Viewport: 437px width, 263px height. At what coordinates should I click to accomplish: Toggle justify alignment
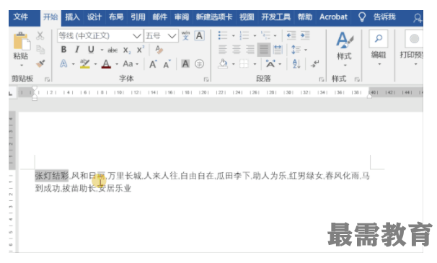coord(264,50)
